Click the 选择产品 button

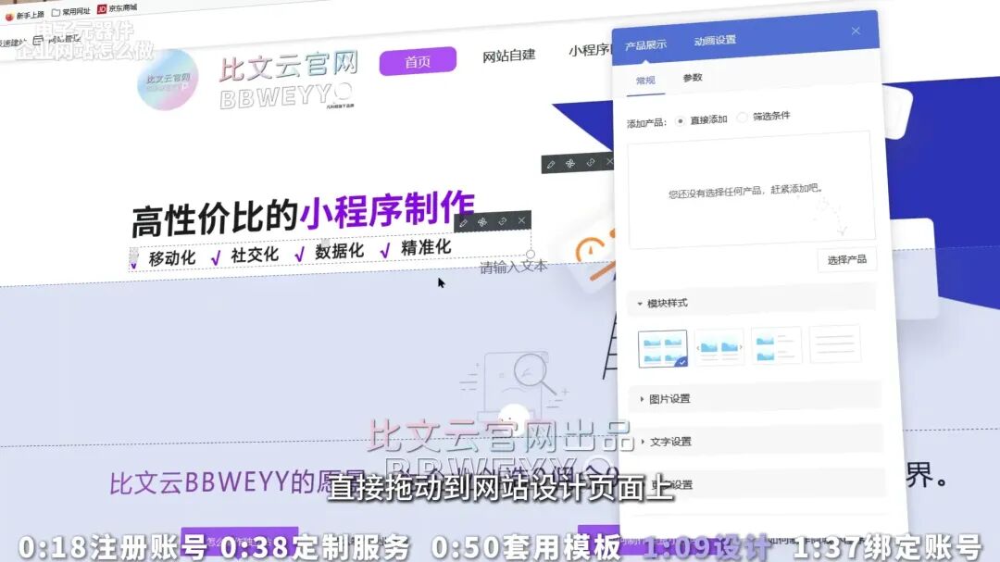coord(846,259)
